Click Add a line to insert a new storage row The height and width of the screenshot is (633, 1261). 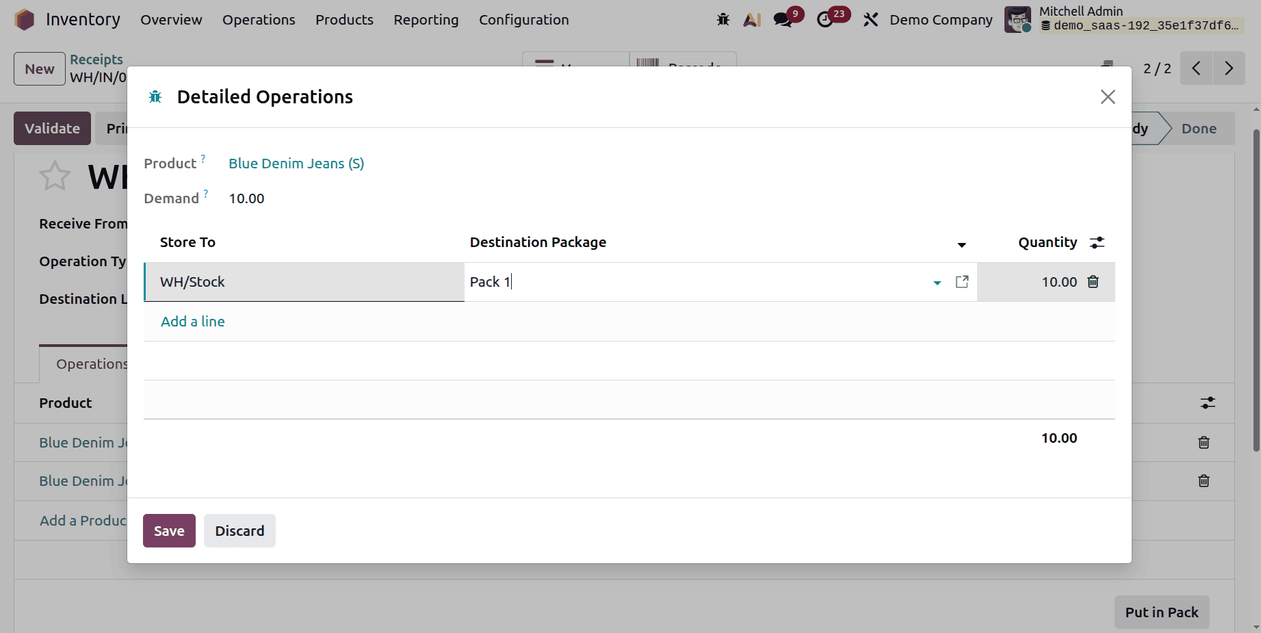click(192, 321)
